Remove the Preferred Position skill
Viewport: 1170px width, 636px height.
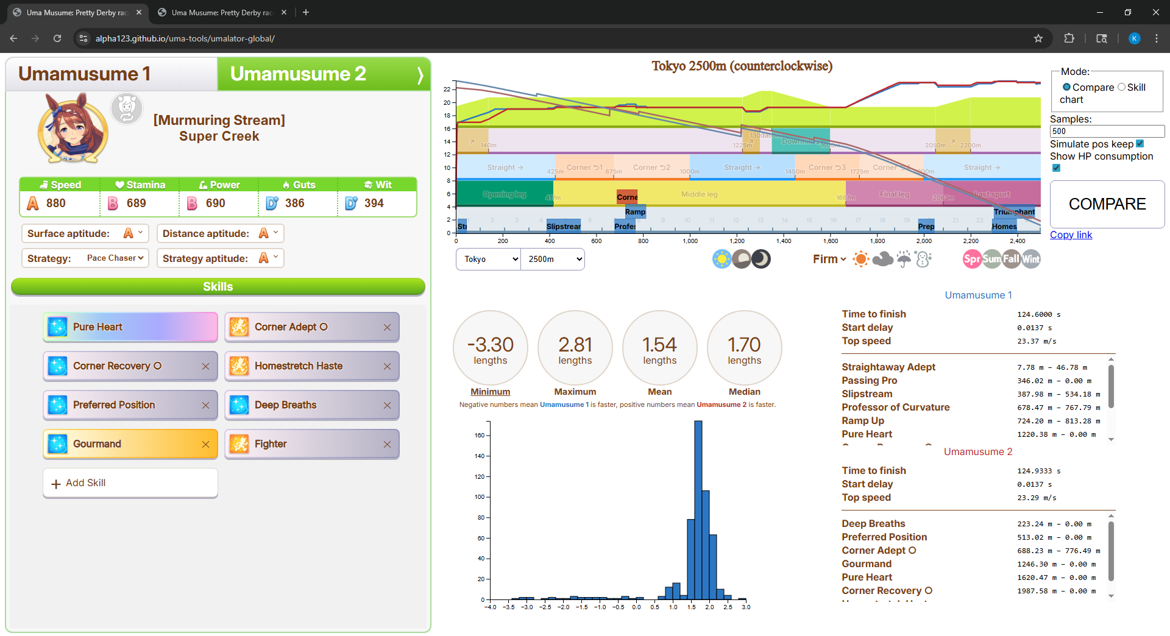click(x=205, y=405)
